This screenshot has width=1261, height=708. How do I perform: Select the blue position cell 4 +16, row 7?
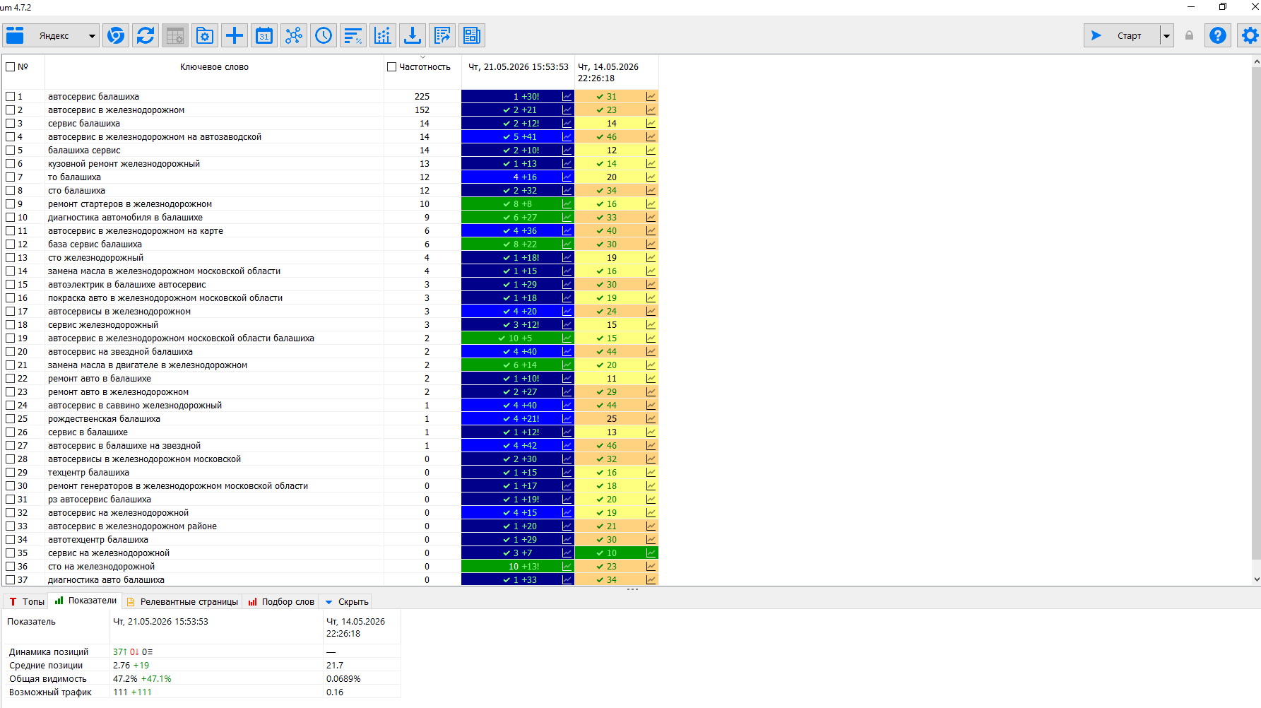point(518,177)
